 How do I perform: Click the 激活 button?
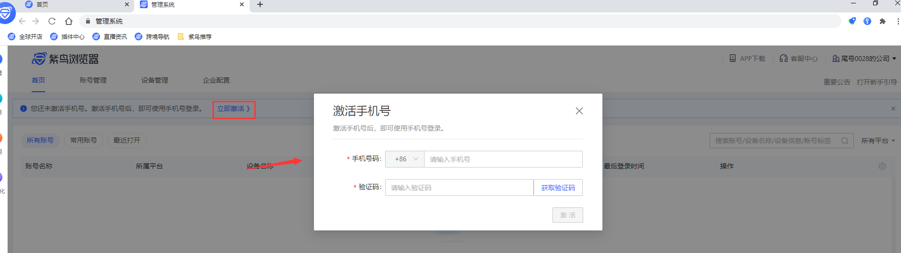pos(567,215)
